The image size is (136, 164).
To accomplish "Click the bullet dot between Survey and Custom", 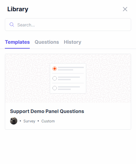I will (x=38, y=121).
